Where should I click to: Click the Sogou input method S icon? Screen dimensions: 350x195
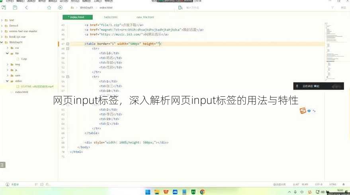point(303,111)
